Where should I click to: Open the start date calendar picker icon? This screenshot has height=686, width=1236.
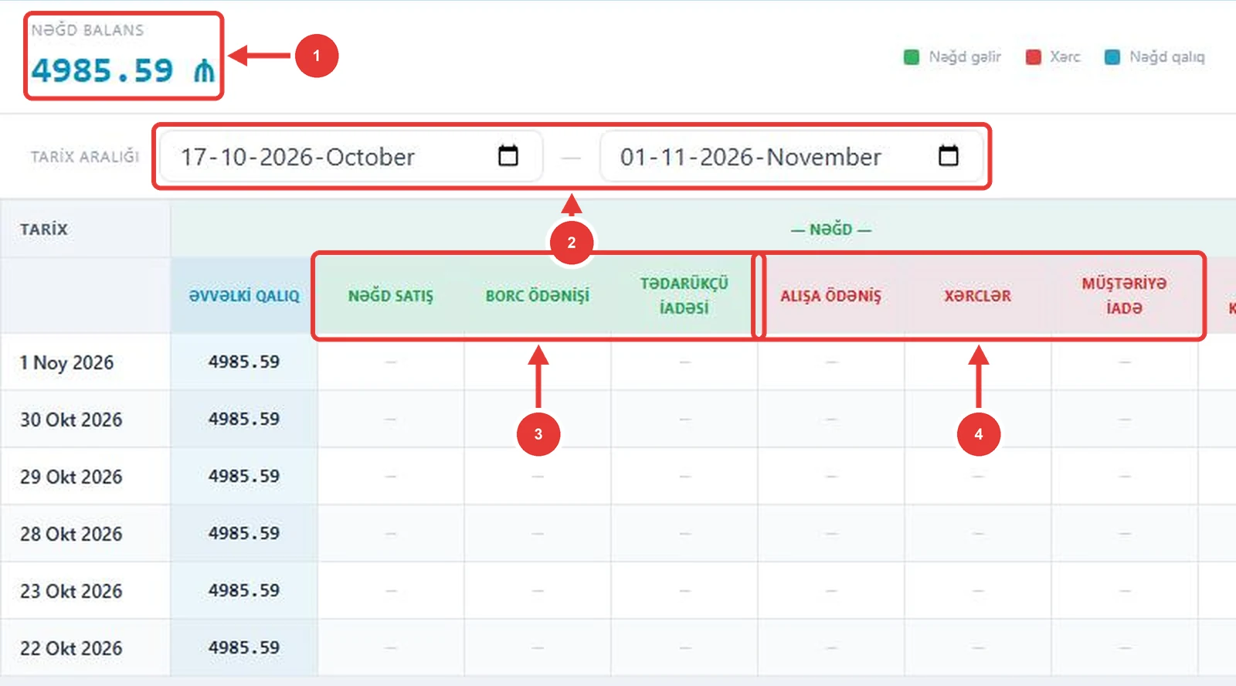click(x=508, y=155)
